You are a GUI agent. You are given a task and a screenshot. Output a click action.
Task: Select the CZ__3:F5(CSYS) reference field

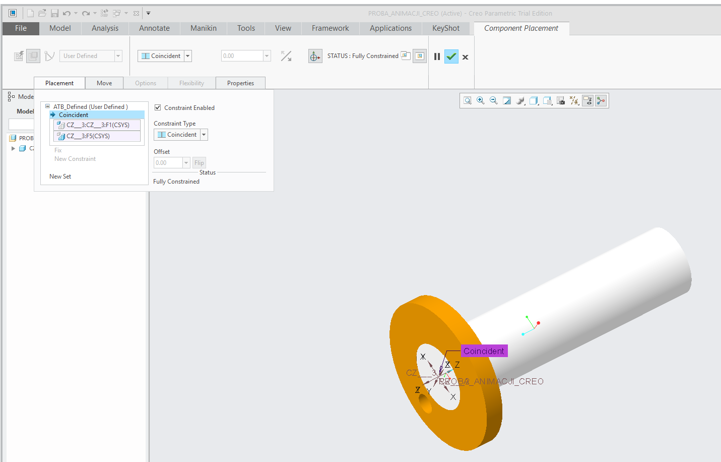click(x=97, y=136)
